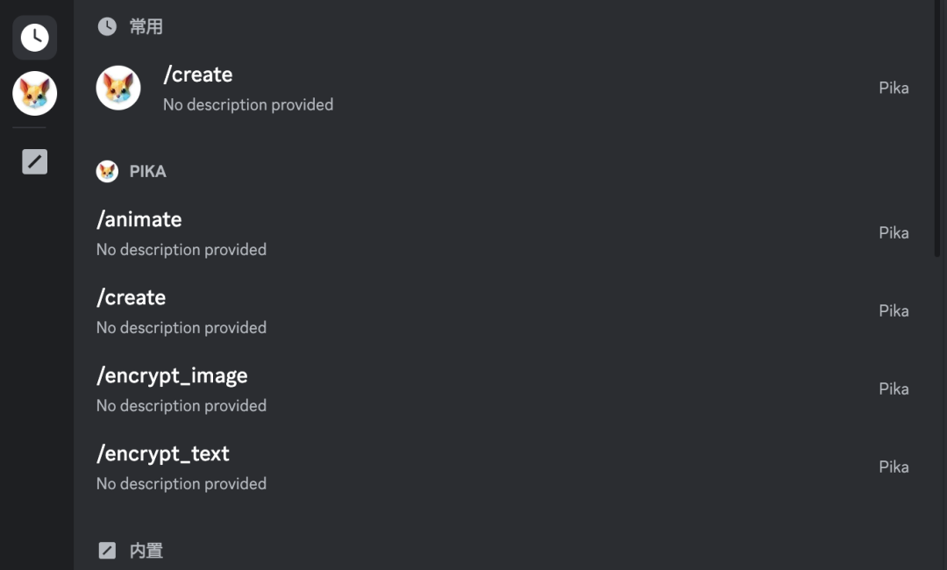Select the frequently used /create command

(198, 75)
